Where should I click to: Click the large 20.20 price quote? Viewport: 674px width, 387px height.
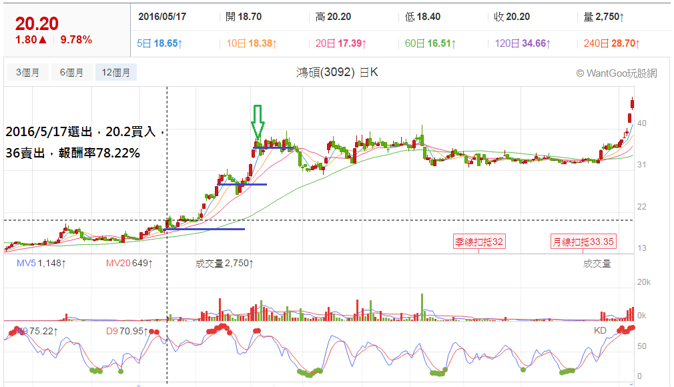click(x=37, y=23)
